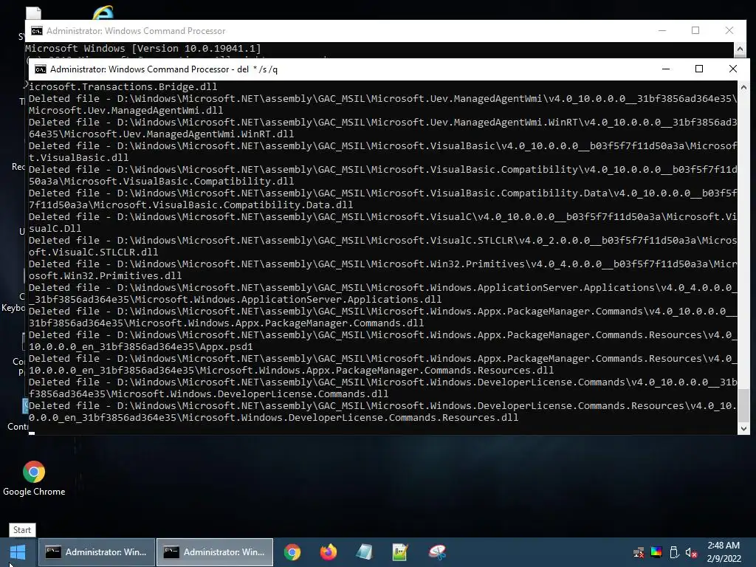Maximize the 'del * /s /q' command window

pyautogui.click(x=699, y=69)
